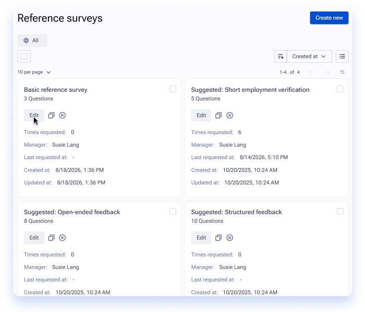Duplicate the Basic reference survey

point(51,115)
